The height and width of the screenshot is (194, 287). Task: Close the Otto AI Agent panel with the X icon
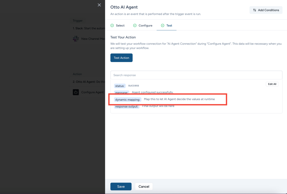coord(99,5)
